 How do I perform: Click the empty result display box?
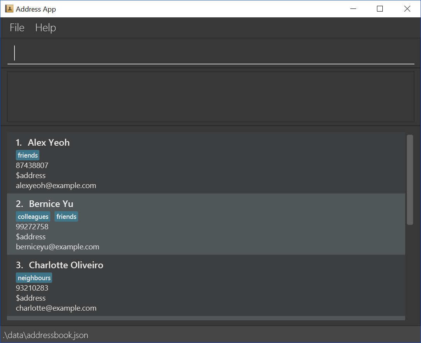pyautogui.click(x=210, y=96)
